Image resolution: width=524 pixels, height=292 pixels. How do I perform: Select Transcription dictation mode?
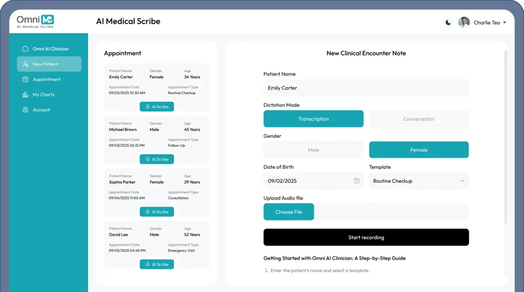(x=313, y=119)
